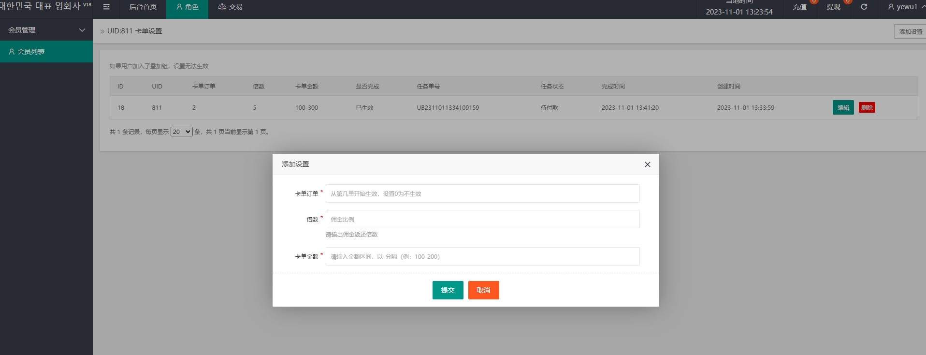Expand the 会员管理 sidebar chevron
Viewport: 926px width, 355px height.
point(82,30)
